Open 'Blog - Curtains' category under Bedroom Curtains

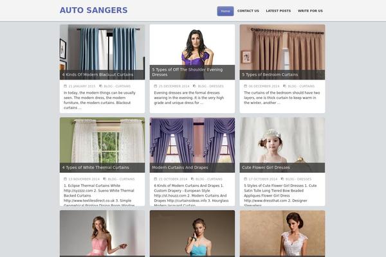[301, 86]
